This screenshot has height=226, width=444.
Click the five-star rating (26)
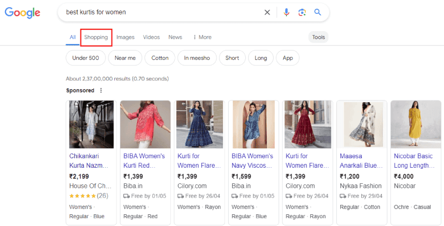89,195
